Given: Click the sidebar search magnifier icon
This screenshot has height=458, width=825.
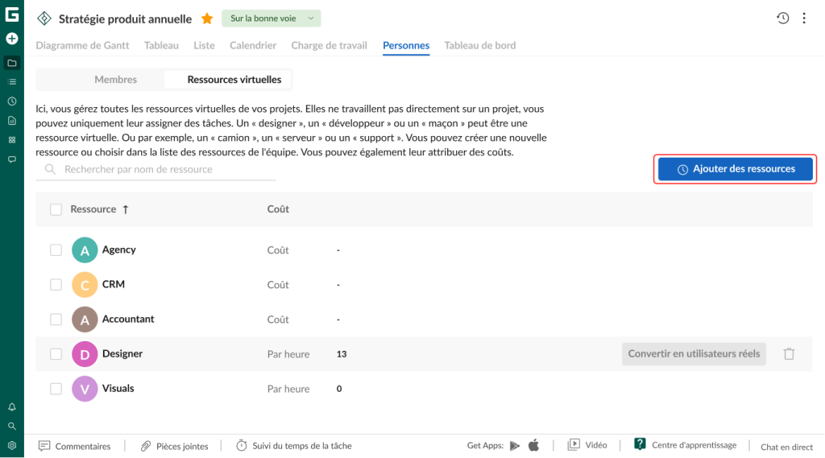Looking at the screenshot, I should pos(11,426).
